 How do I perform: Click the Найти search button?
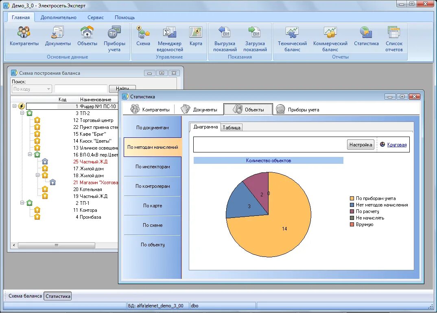(x=122, y=88)
